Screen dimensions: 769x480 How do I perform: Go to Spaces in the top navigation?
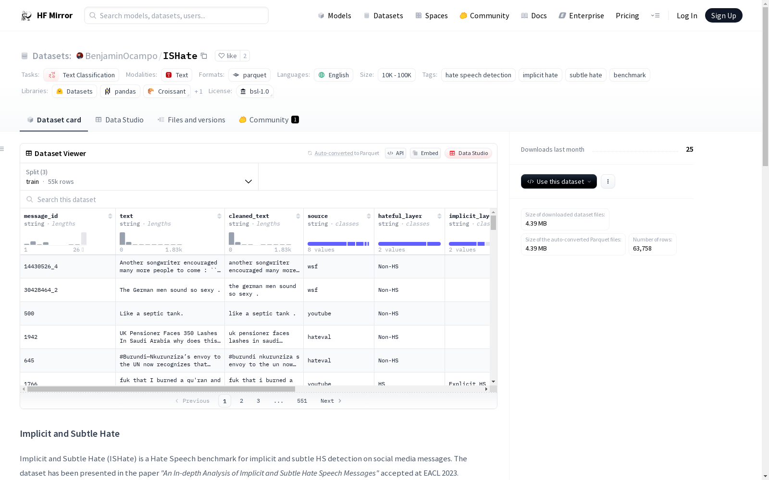(x=432, y=15)
